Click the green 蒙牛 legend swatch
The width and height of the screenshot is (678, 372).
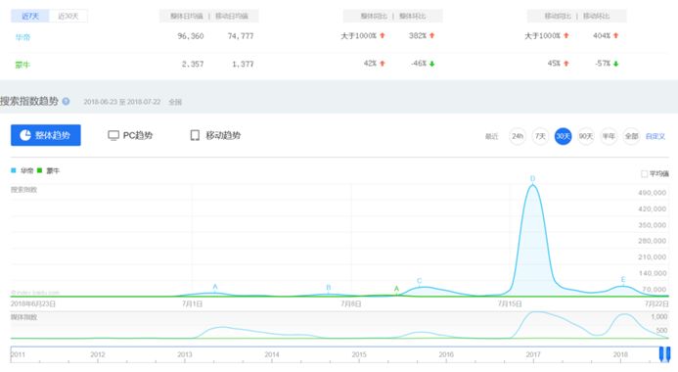(40, 170)
